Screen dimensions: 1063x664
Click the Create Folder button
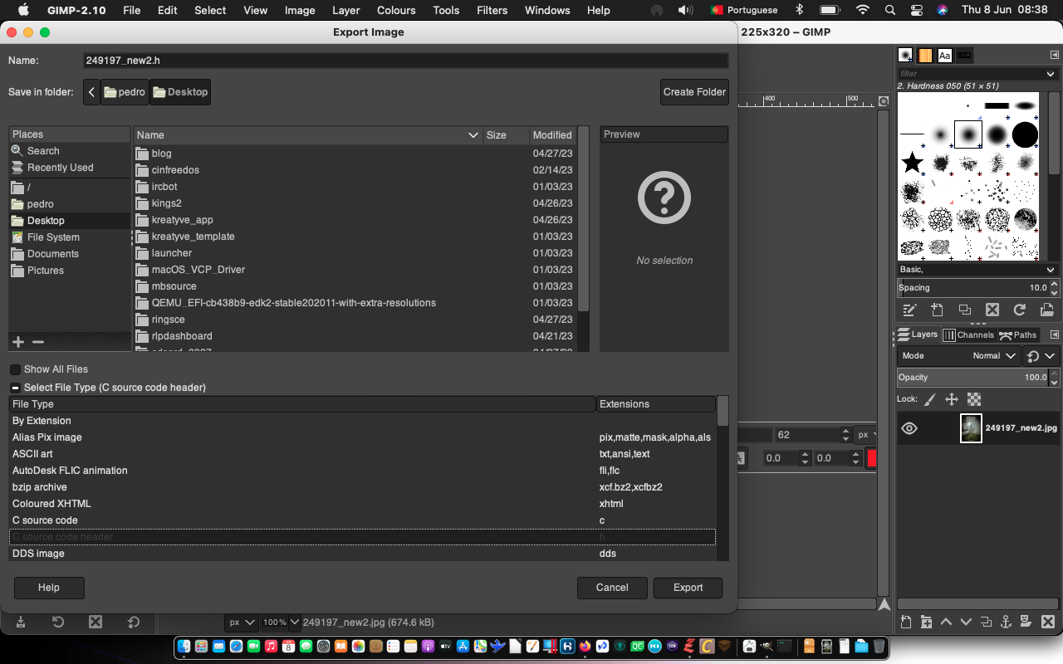[x=694, y=92]
